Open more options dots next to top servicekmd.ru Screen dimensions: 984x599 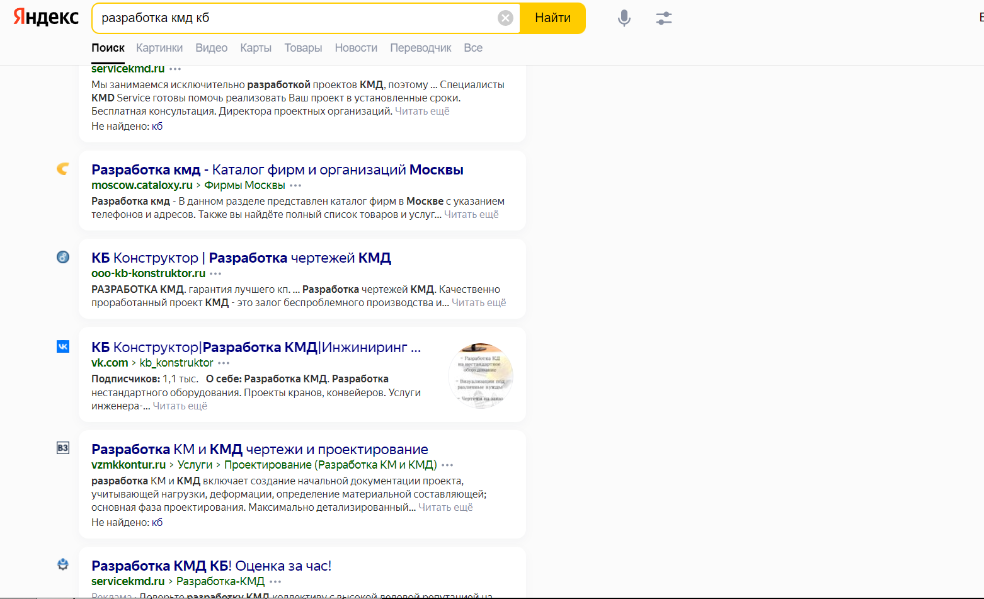click(175, 69)
